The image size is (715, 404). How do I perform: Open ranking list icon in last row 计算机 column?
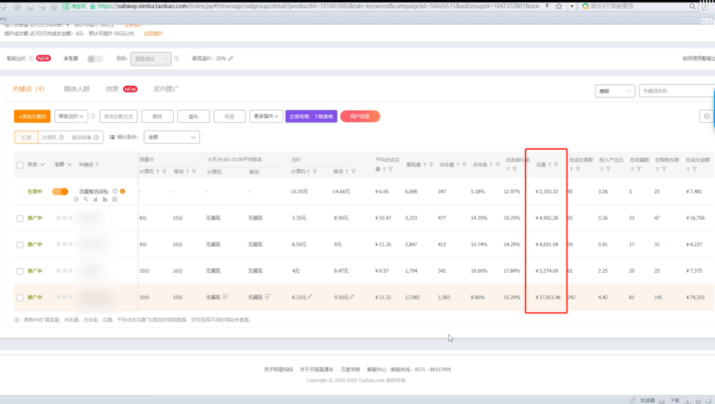pos(226,297)
